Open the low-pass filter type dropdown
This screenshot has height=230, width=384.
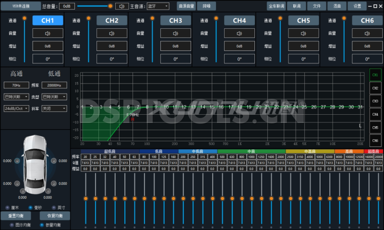click(53, 97)
